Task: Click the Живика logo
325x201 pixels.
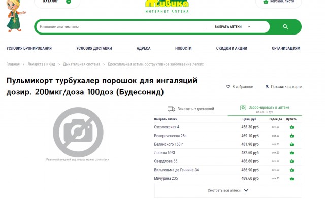Action: pyautogui.click(x=167, y=6)
